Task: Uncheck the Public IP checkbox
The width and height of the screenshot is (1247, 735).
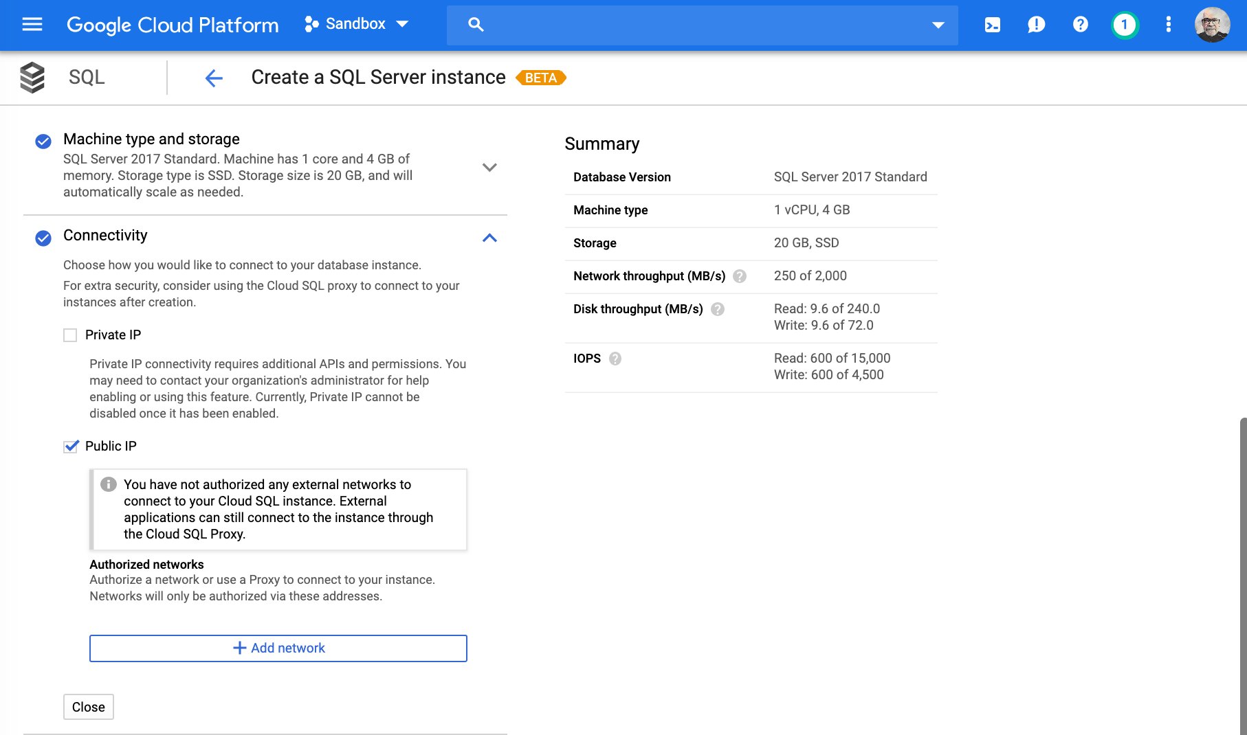Action: coord(70,446)
